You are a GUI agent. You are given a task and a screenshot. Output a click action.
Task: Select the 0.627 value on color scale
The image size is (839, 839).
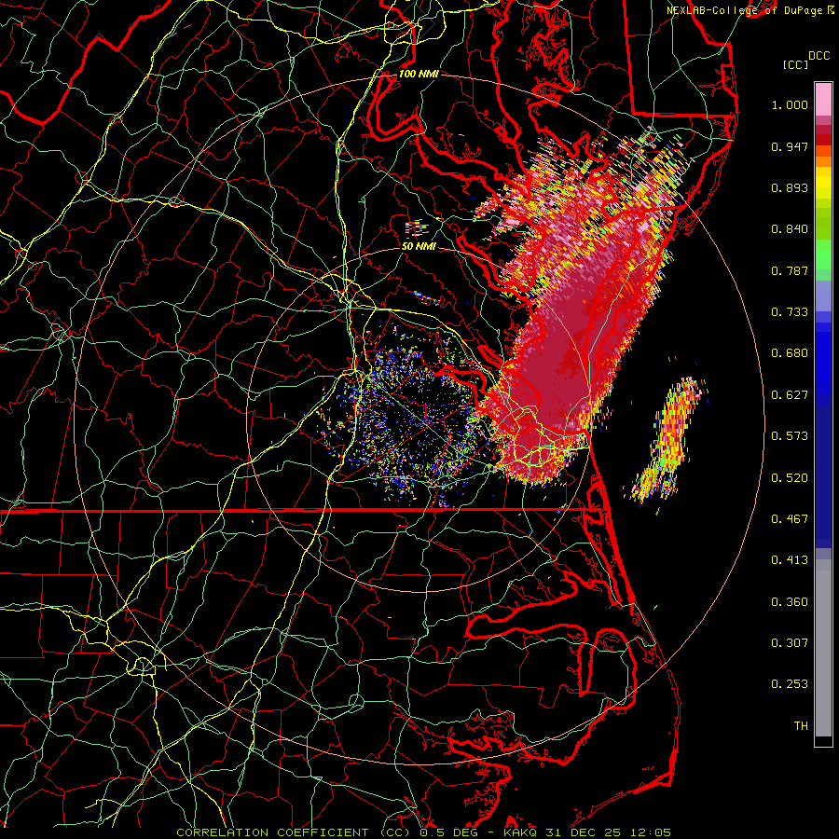(790, 395)
